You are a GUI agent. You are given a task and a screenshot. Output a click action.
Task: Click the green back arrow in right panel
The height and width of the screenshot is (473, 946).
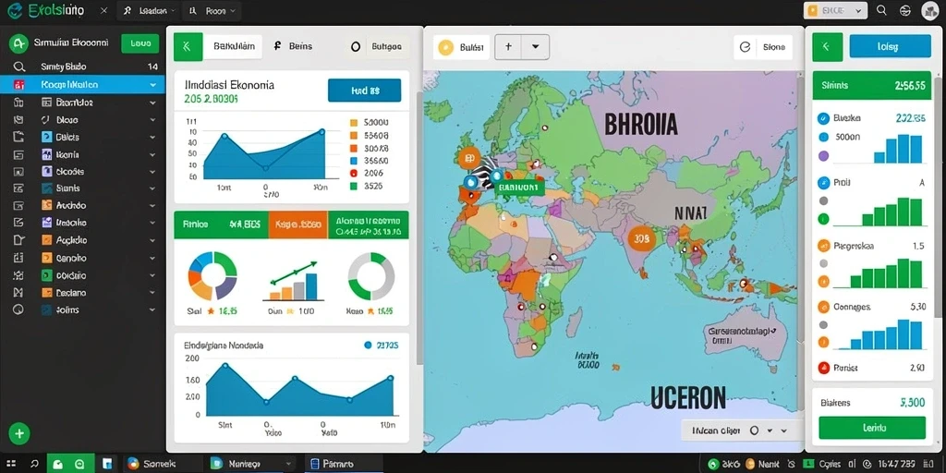(828, 46)
